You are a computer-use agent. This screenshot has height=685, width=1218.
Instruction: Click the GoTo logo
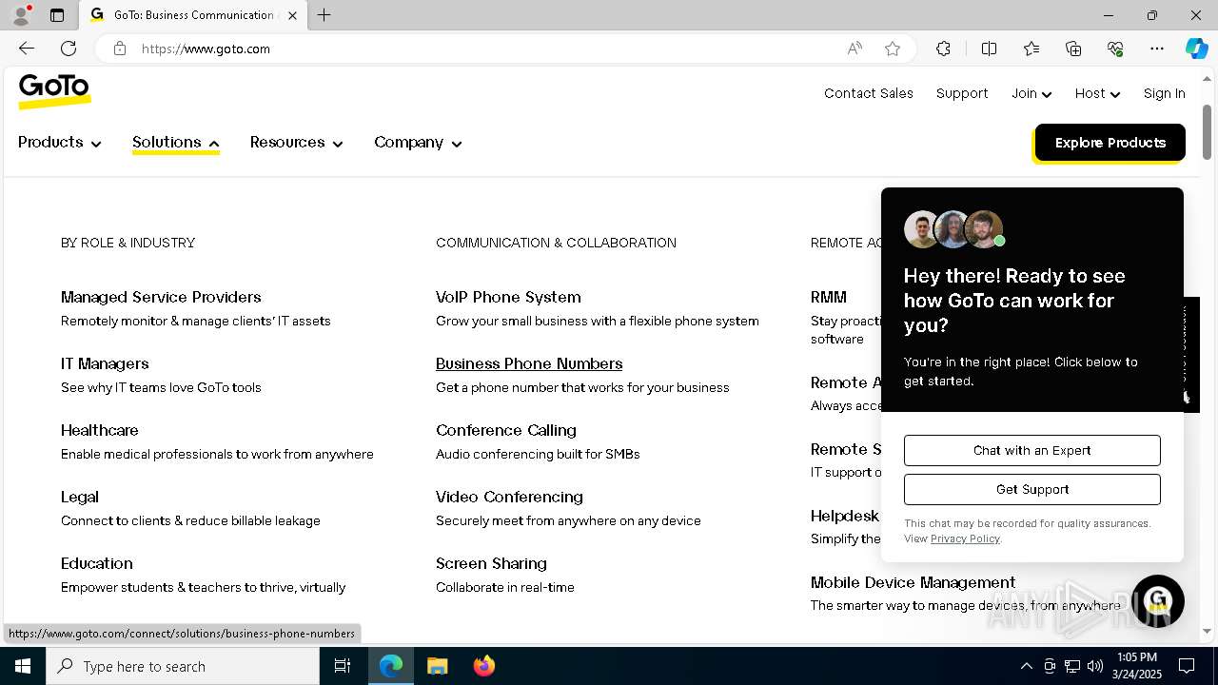pyautogui.click(x=54, y=90)
